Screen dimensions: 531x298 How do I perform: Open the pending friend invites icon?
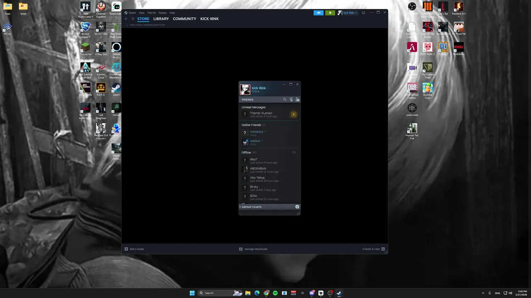291,99
